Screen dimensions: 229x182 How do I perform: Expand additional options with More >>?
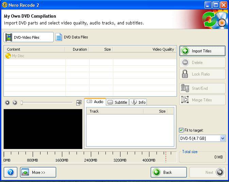pos(38,172)
